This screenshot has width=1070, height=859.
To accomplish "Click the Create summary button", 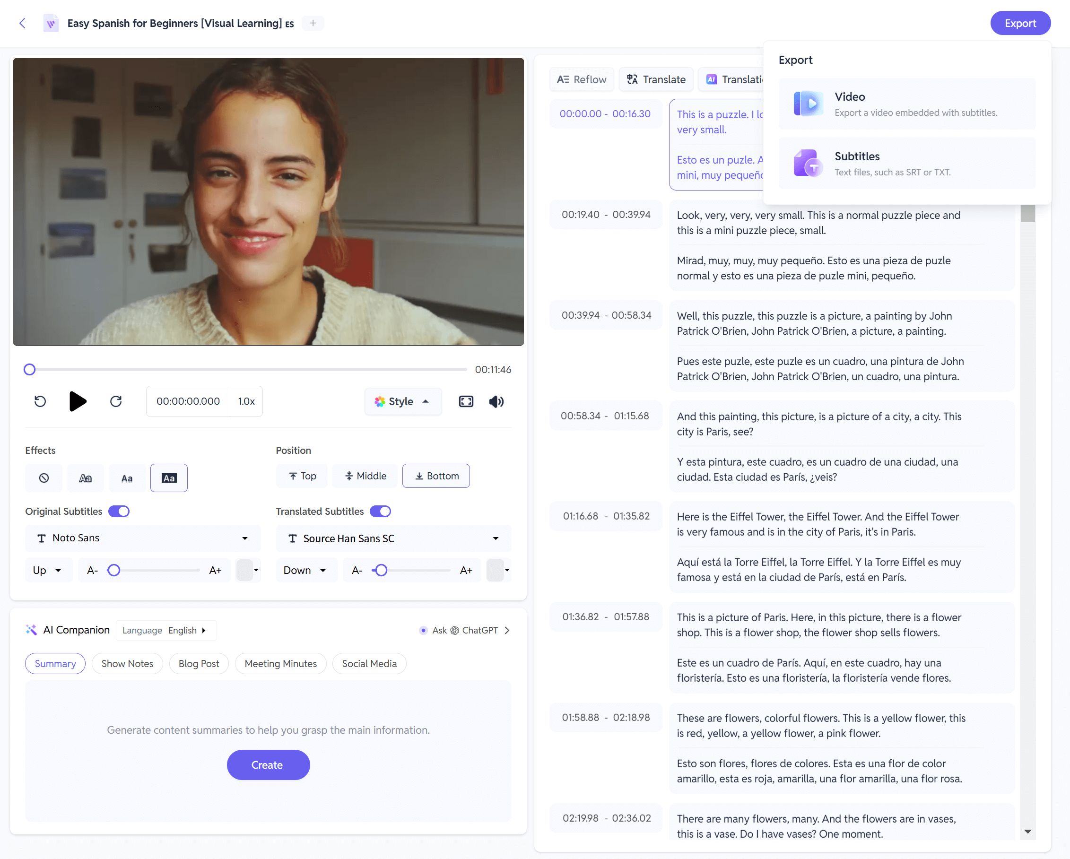I will [x=267, y=764].
